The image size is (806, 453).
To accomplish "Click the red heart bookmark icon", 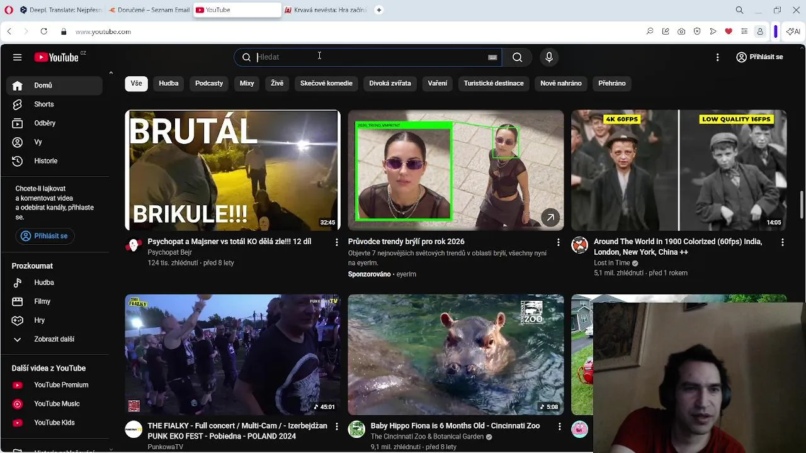I will pos(729,31).
